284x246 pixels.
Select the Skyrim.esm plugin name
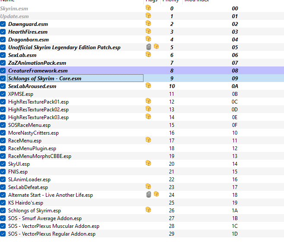tap(14, 9)
